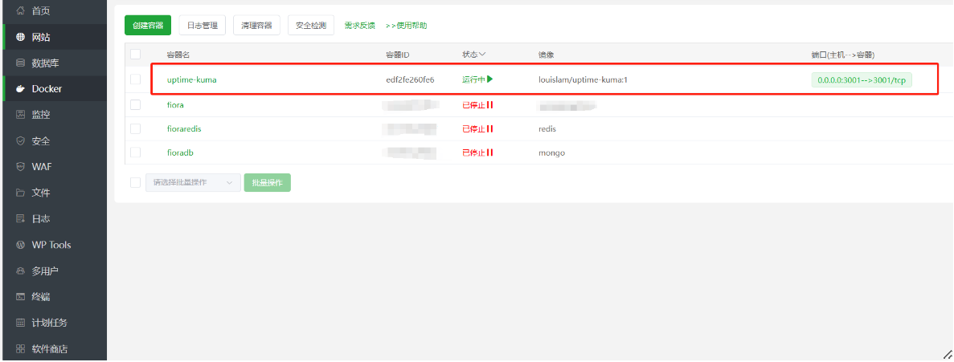Open the 请选择批量操作 batch dropdown
The width and height of the screenshot is (954, 362).
(192, 183)
